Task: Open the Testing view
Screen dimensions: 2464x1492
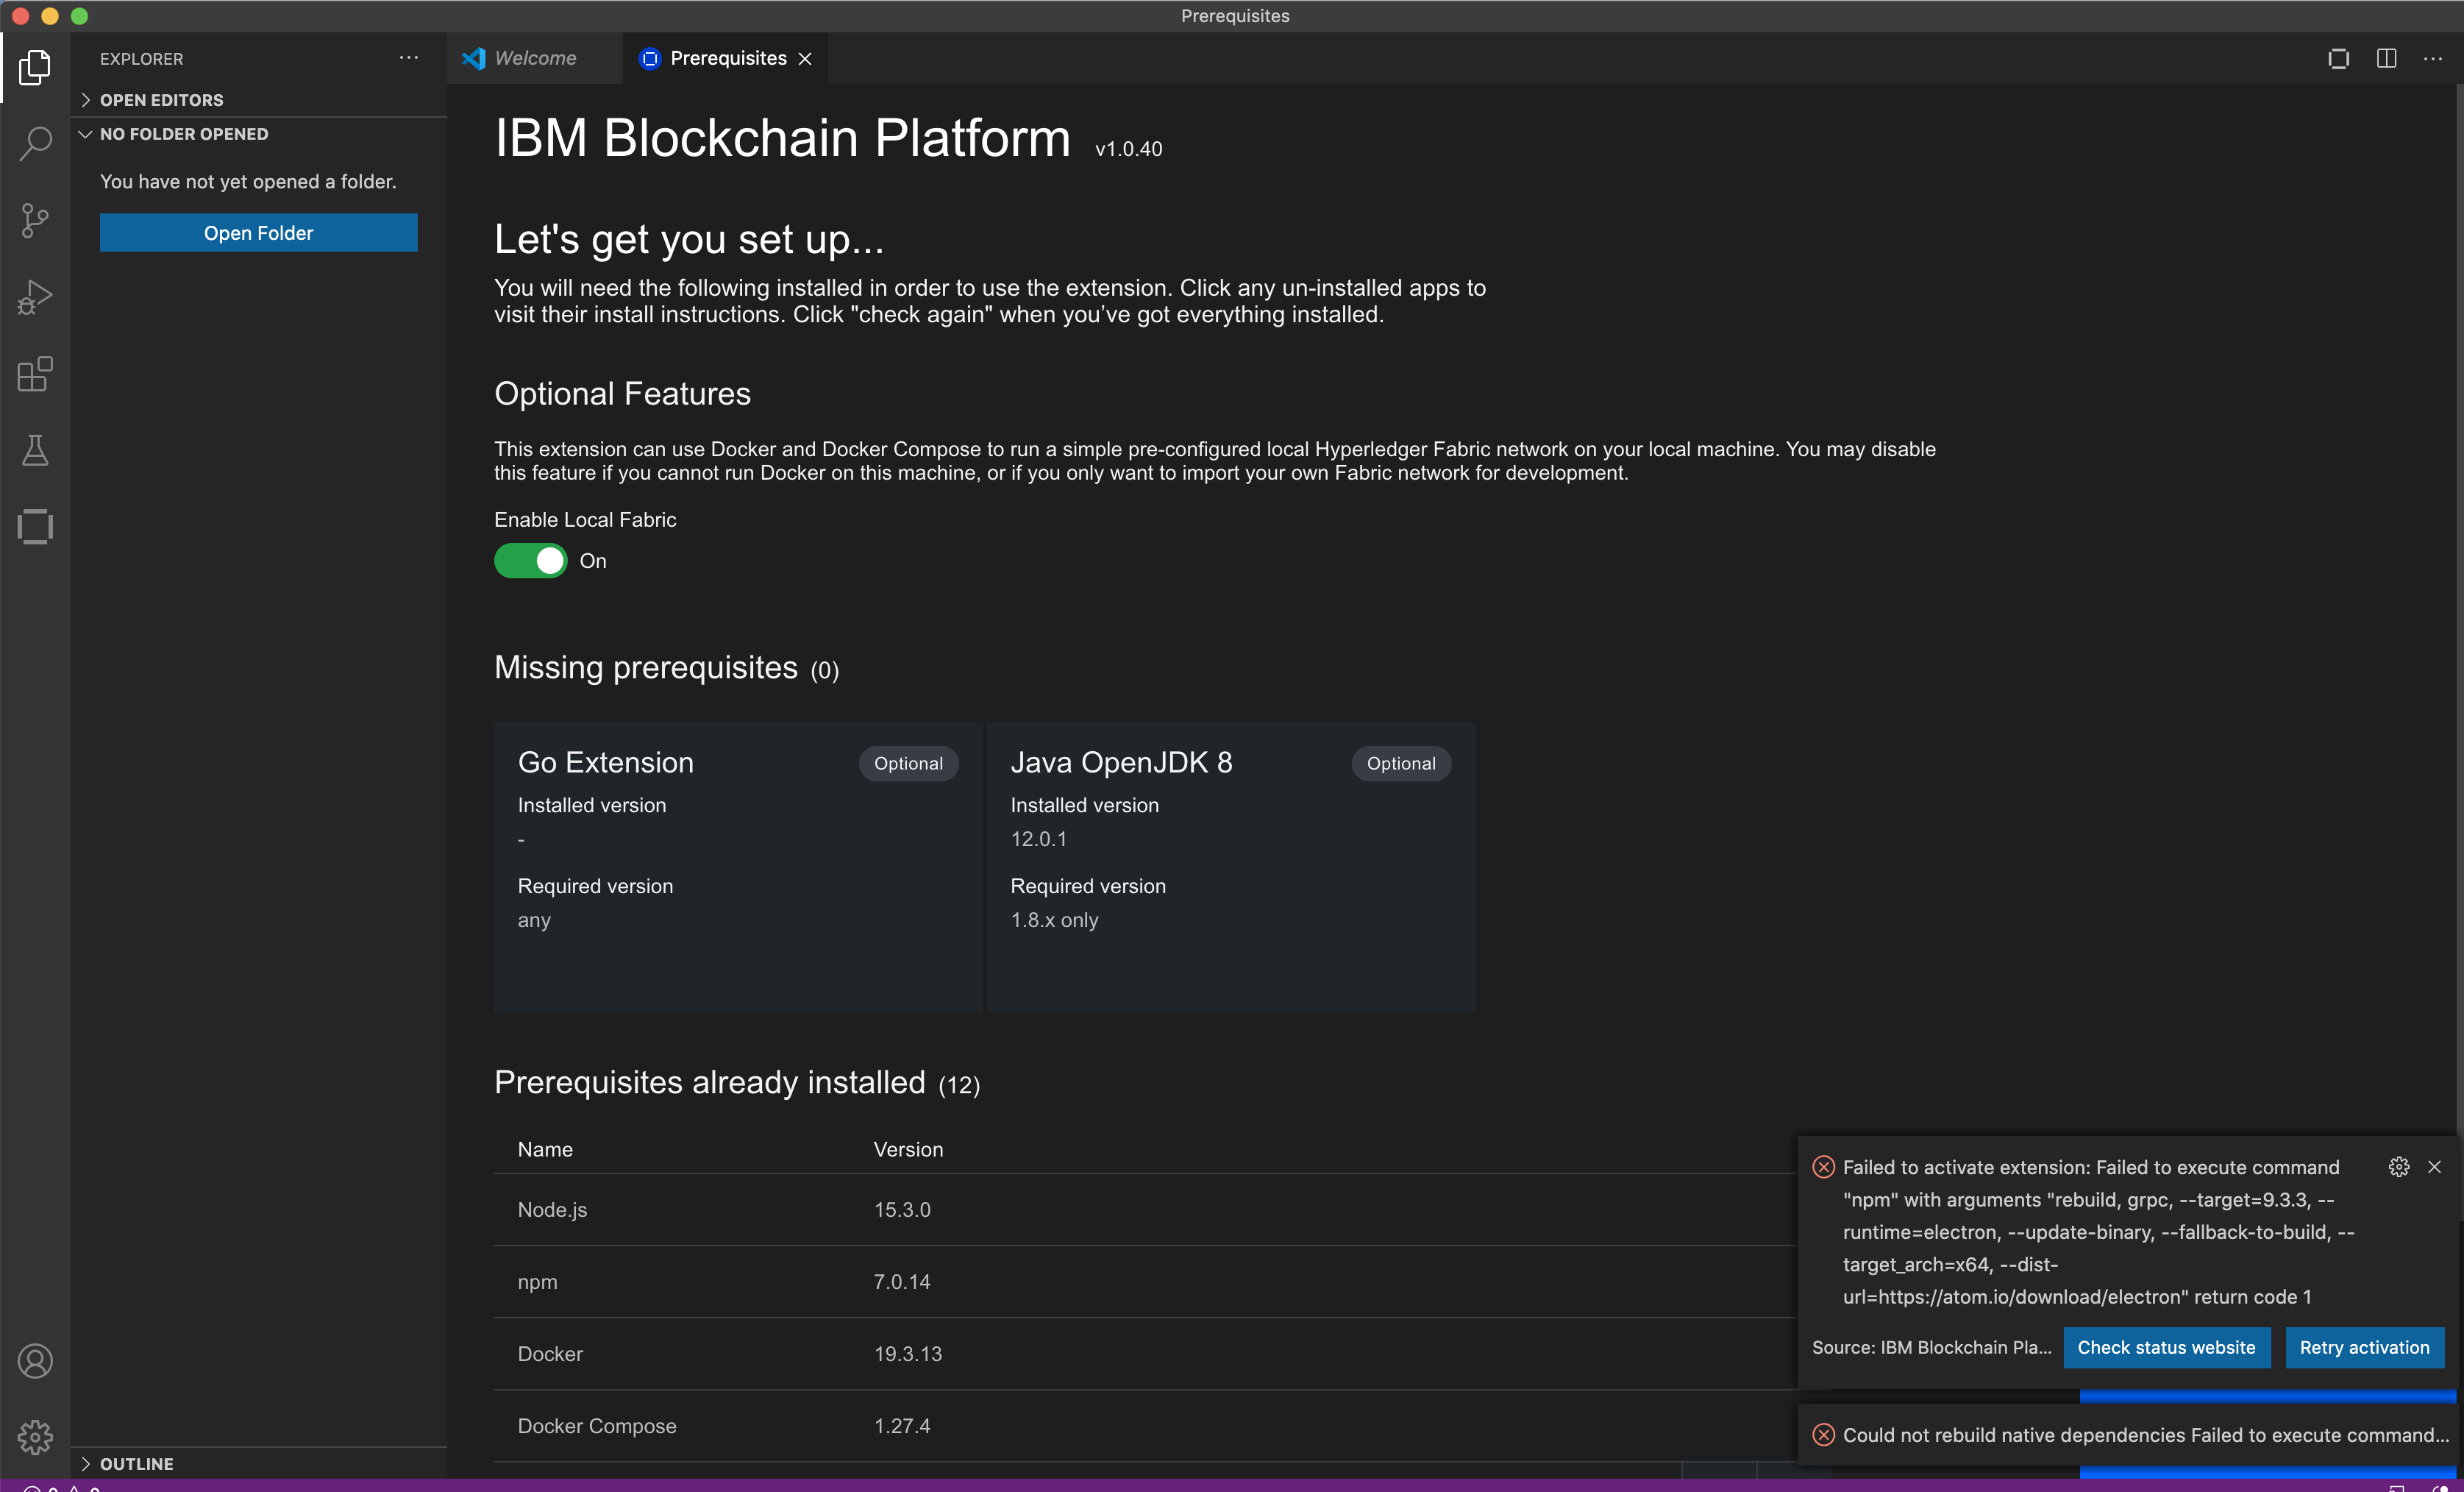Action: coord(36,450)
